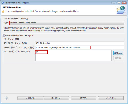The width and height of the screenshot is (128, 104).
Task: Click the JAX-RS サーブレット・クラス名(L) label
Action: (19, 47)
